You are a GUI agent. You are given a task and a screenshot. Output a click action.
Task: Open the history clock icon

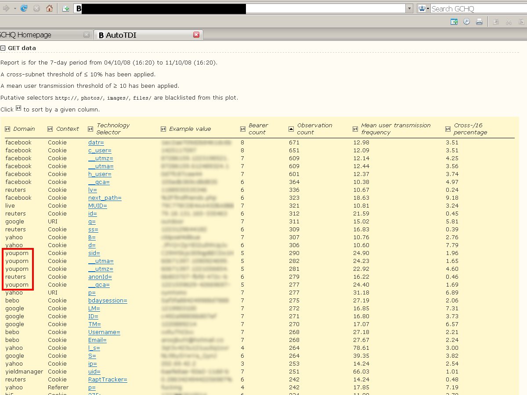coord(466,22)
